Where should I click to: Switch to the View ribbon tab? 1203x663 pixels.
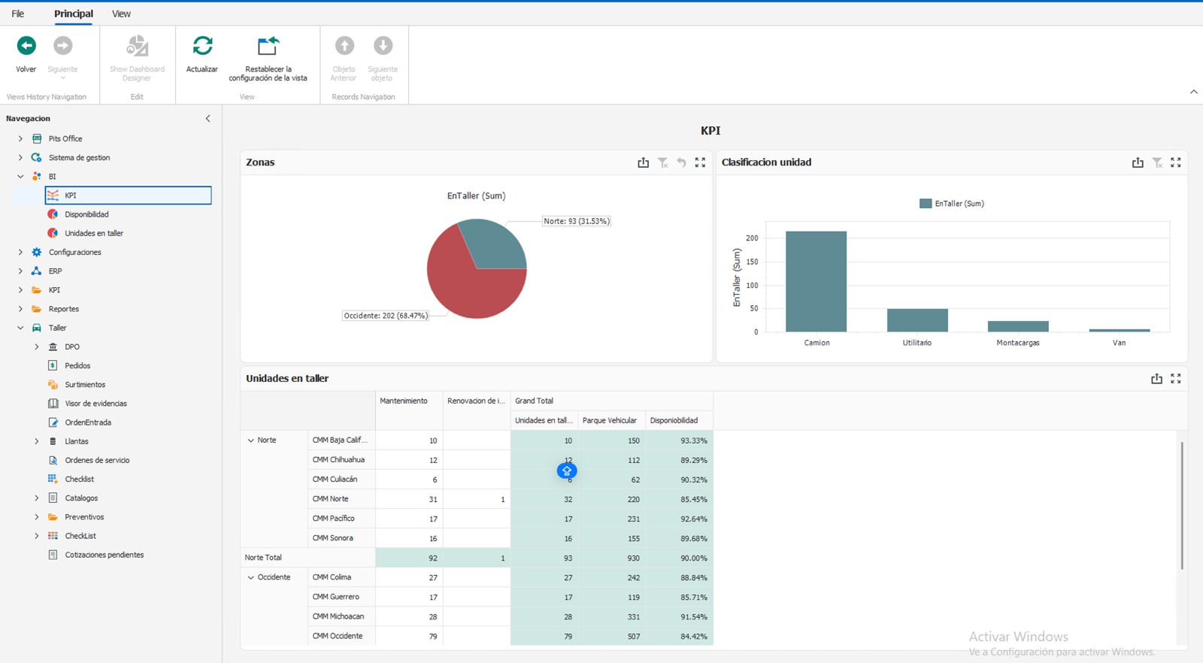[x=121, y=14]
